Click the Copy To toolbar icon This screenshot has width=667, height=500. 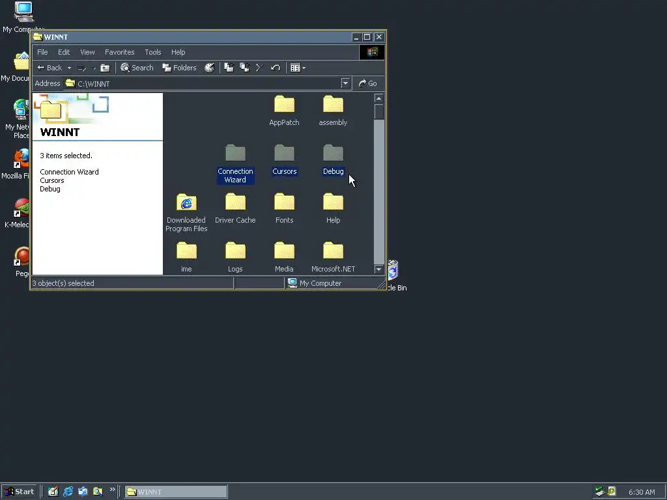click(245, 68)
